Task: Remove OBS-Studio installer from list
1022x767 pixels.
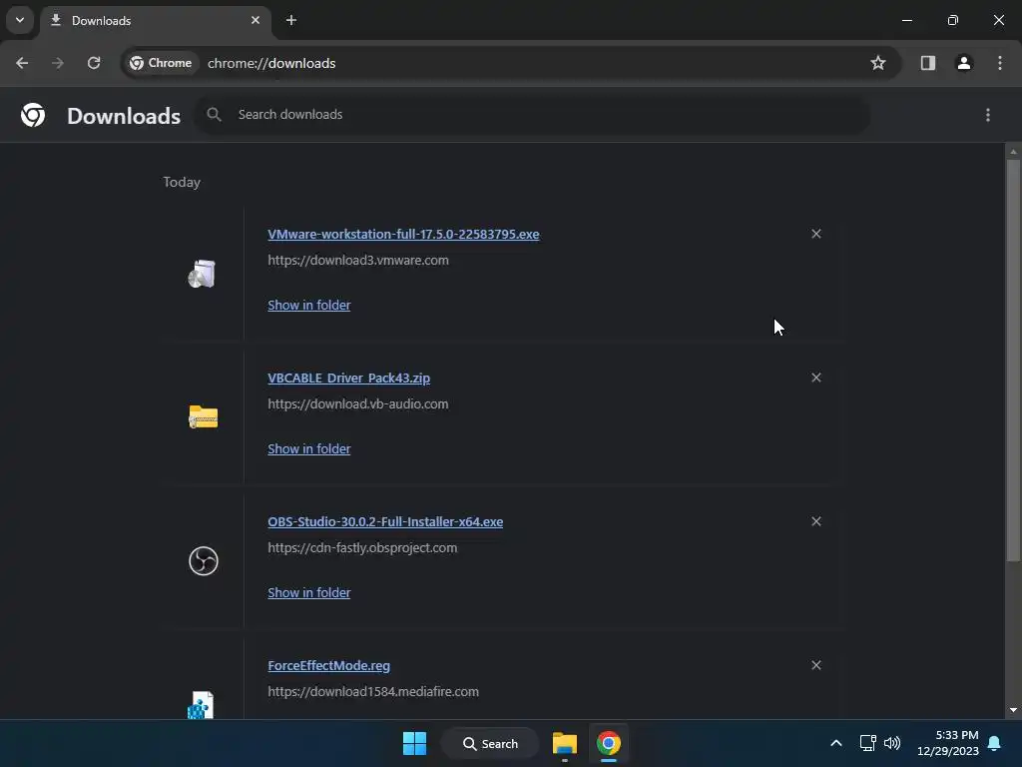Action: [816, 521]
